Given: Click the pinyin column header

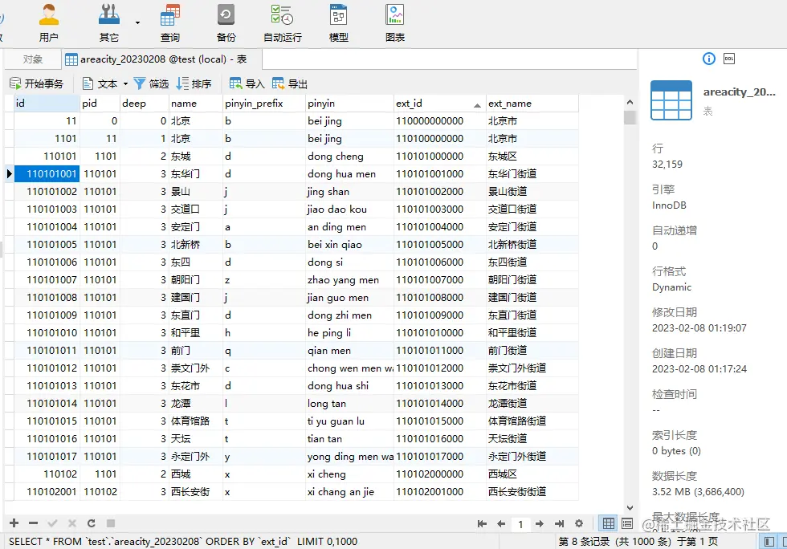Looking at the screenshot, I should click(349, 104).
